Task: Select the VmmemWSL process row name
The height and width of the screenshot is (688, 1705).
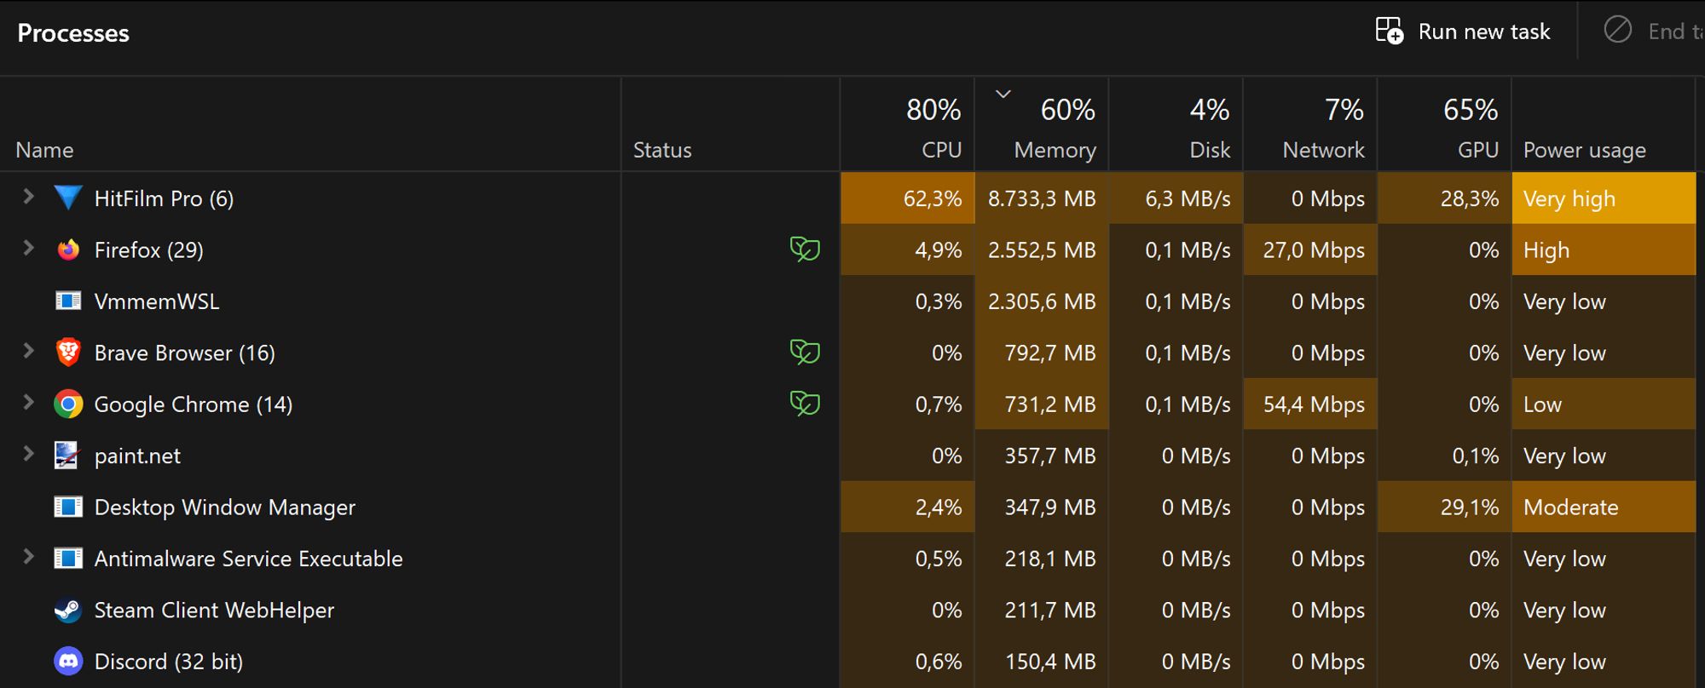Action: click(157, 301)
